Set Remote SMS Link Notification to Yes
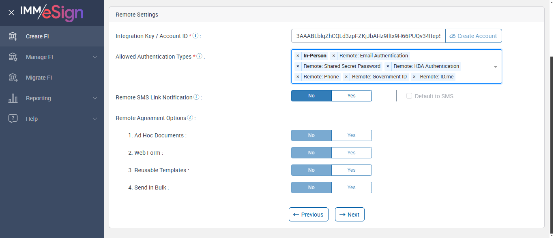The image size is (554, 238). point(351,96)
